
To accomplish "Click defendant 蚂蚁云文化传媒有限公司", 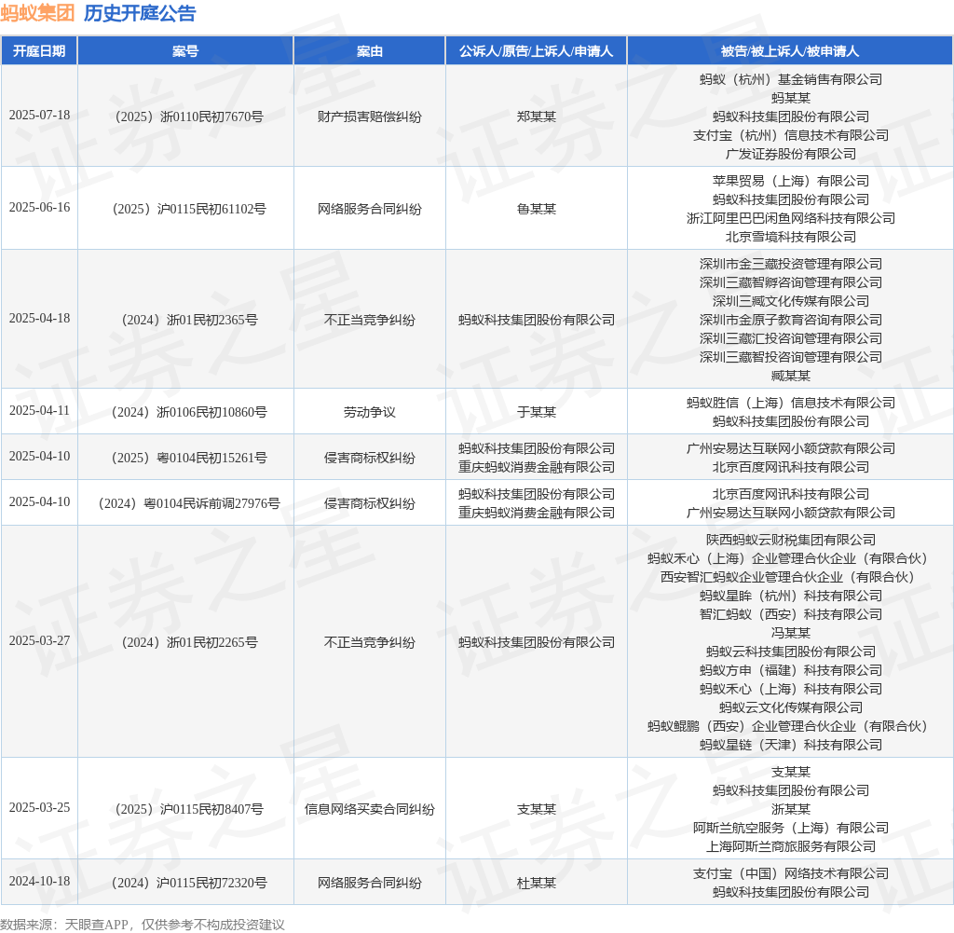I will [x=790, y=707].
